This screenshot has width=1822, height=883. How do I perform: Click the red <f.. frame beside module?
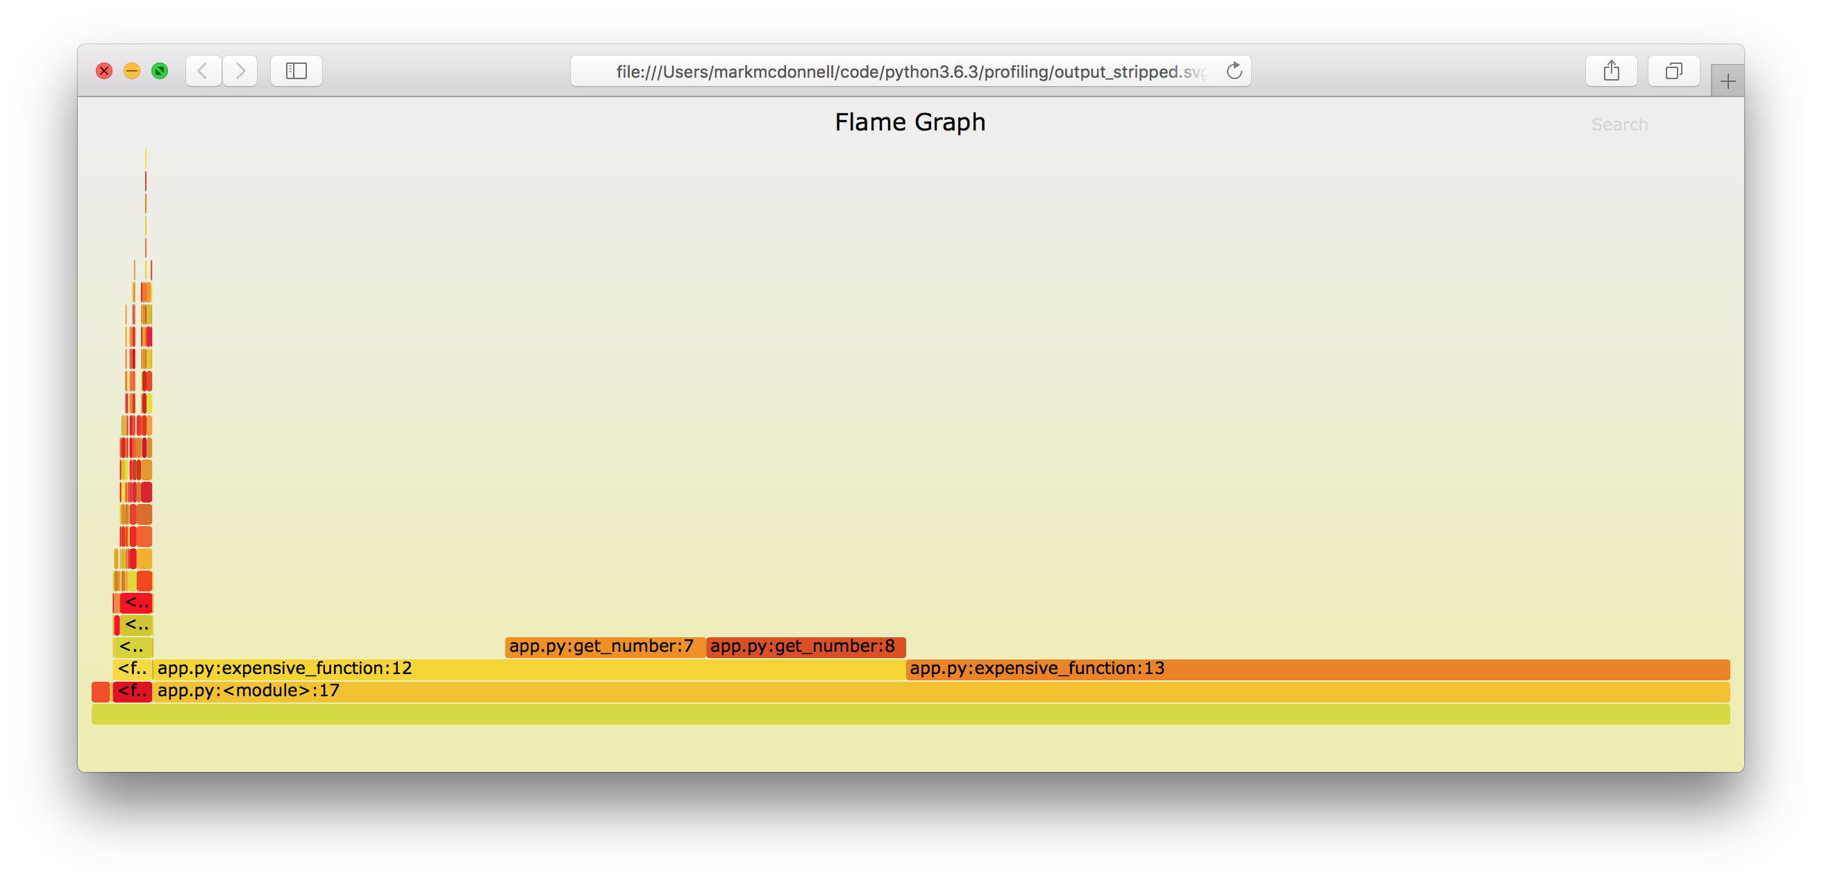pyautogui.click(x=133, y=691)
